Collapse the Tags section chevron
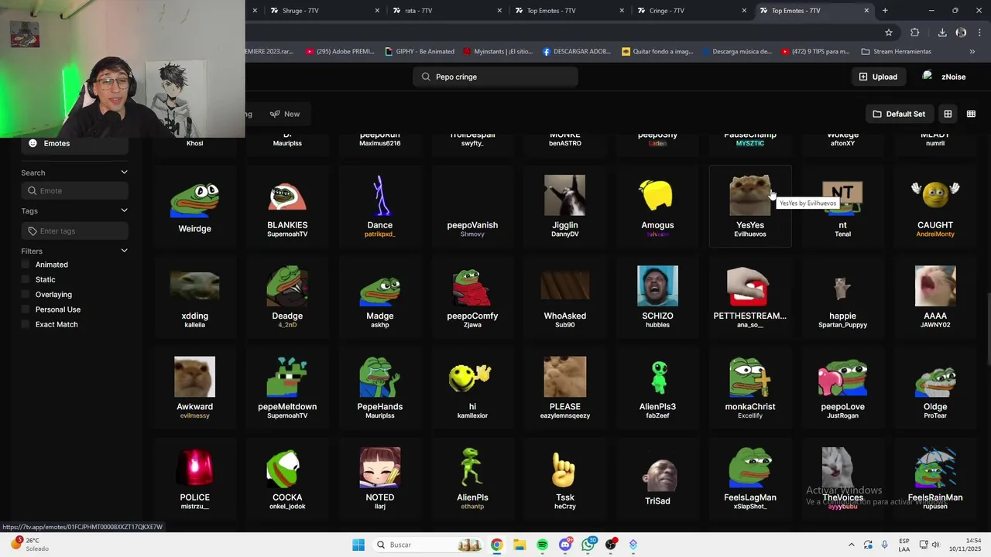 (x=124, y=210)
